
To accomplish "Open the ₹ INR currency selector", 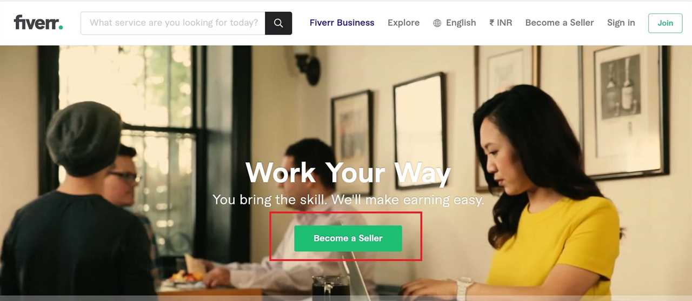I will [501, 23].
